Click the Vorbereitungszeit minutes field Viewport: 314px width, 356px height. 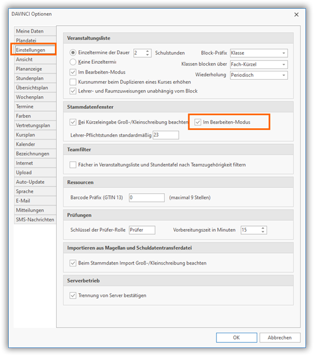(251, 230)
